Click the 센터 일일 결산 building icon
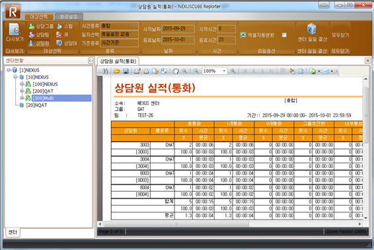 [x=312, y=28]
